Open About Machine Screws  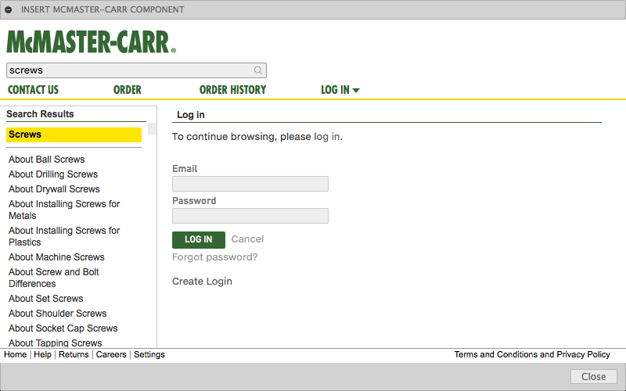(56, 257)
